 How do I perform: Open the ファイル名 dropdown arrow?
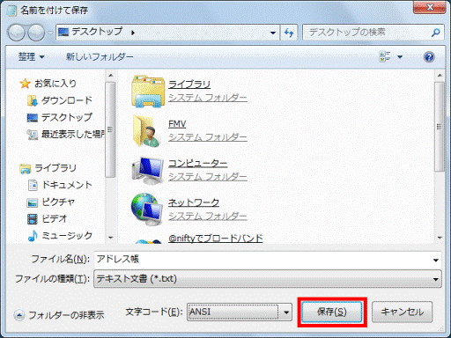(x=436, y=260)
